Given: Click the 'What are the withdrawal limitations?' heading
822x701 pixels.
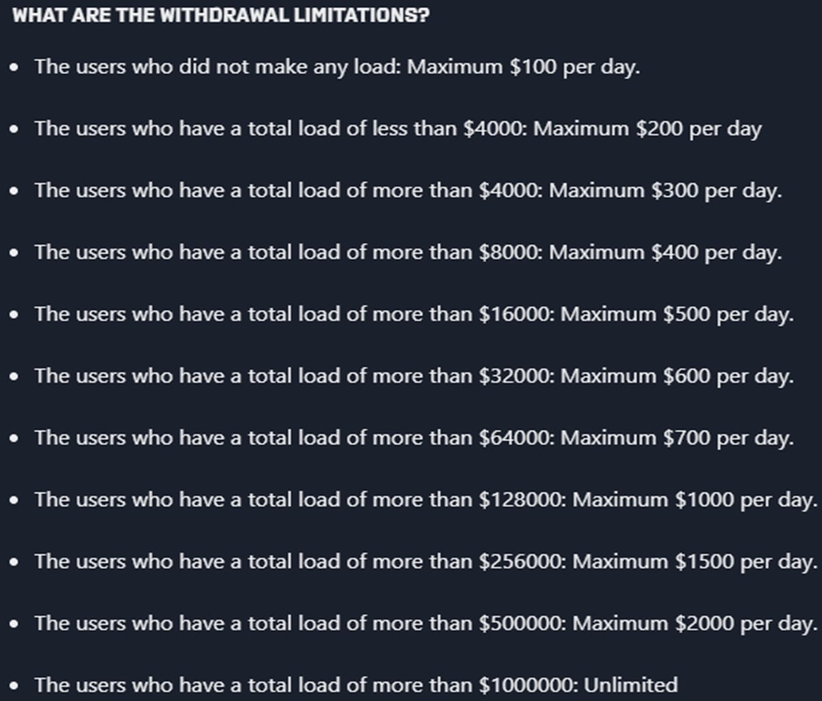Looking at the screenshot, I should 221,15.
